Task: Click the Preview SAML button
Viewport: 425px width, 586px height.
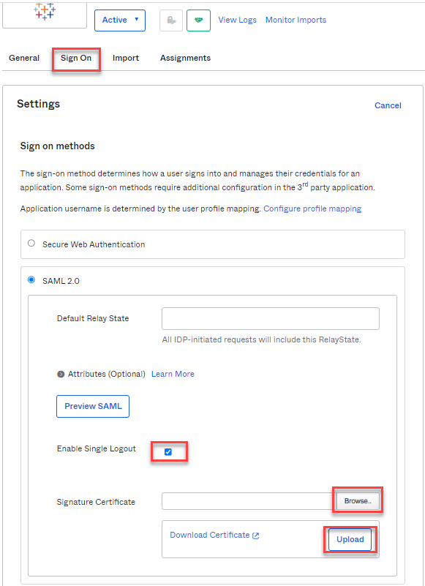Action: coord(93,406)
